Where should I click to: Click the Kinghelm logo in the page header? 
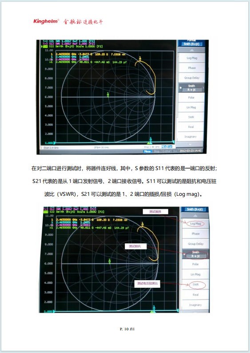46,21
